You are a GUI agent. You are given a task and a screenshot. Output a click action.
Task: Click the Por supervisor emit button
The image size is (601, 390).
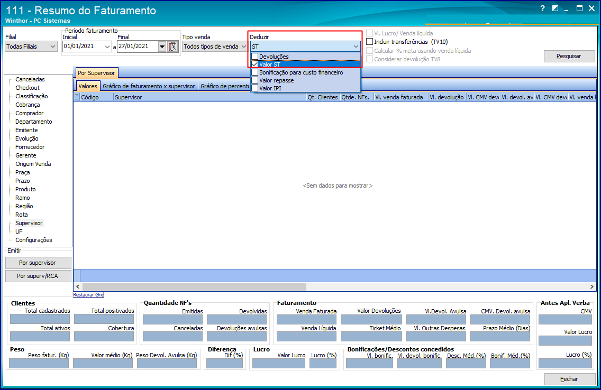coord(38,263)
